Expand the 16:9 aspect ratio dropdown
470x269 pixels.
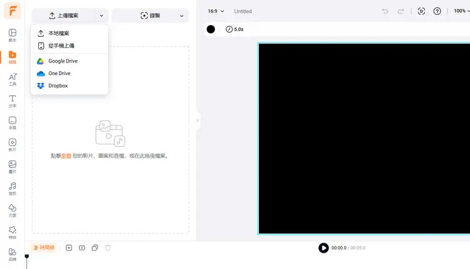click(216, 11)
